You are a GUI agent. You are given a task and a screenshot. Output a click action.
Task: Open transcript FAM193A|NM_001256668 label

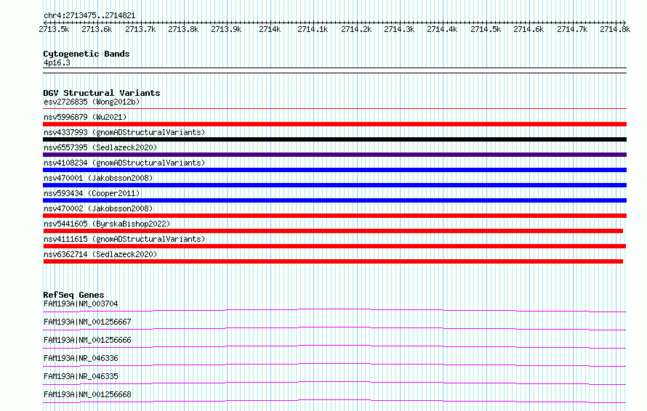tap(87, 394)
